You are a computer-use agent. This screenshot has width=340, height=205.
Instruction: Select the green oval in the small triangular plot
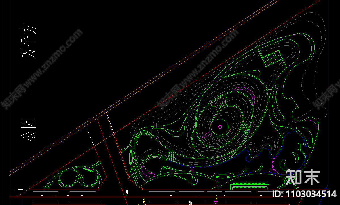pos(68,178)
